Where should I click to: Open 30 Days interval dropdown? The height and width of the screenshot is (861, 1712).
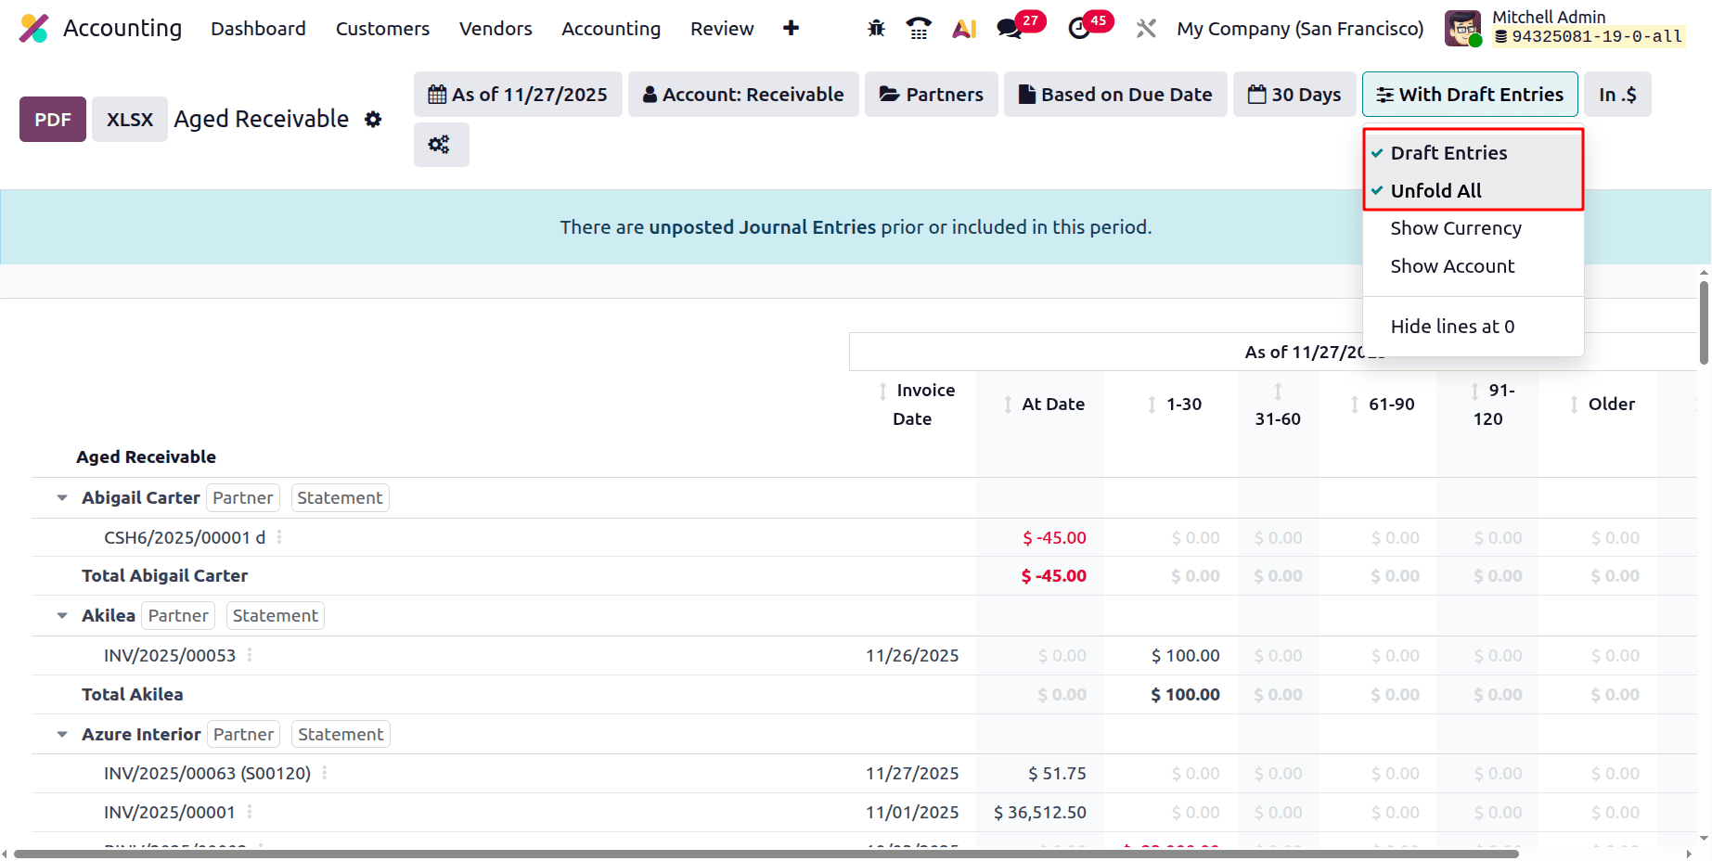1294,95
